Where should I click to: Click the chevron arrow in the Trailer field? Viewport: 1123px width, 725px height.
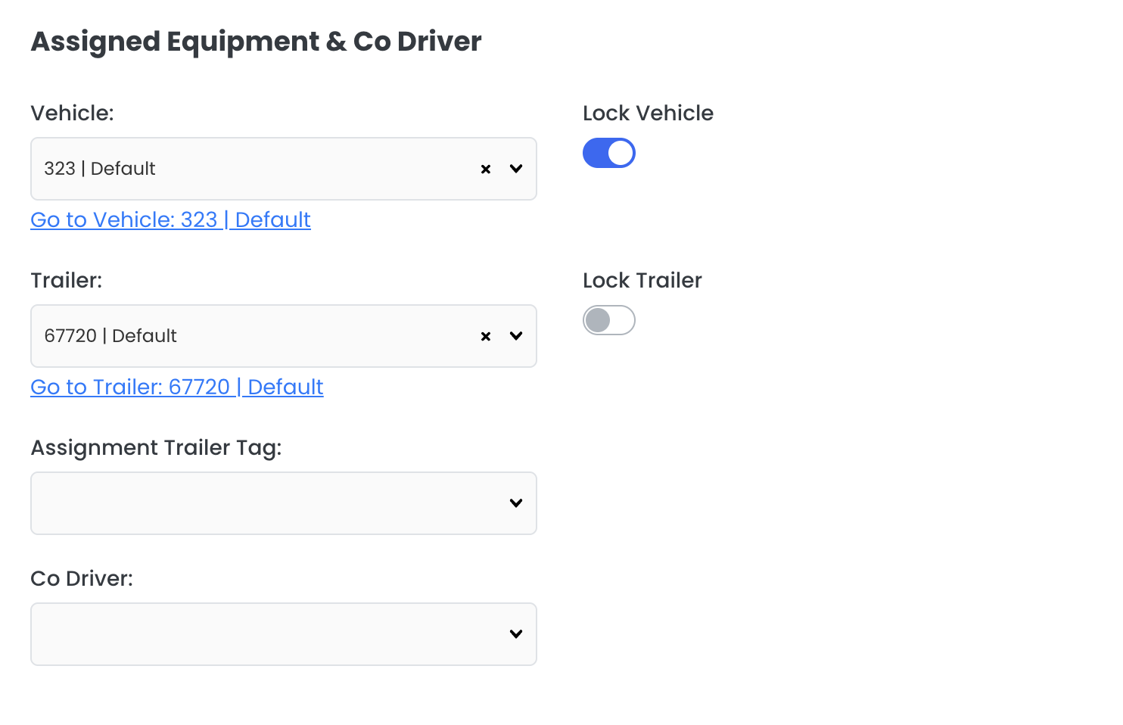point(516,336)
